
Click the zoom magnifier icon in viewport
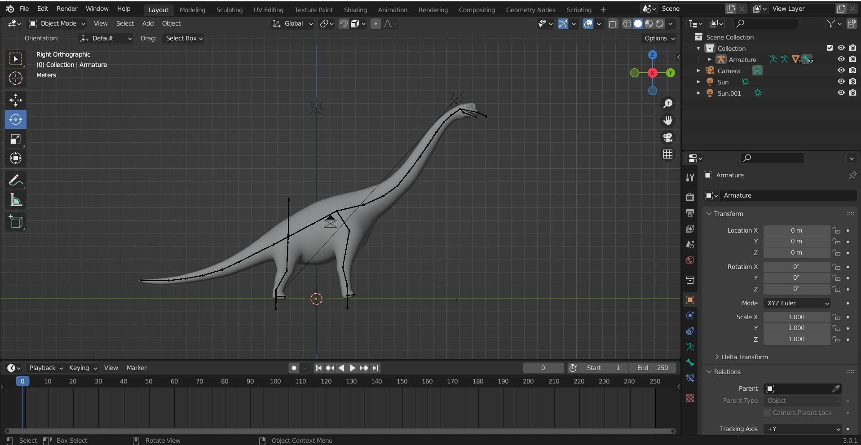coord(668,104)
